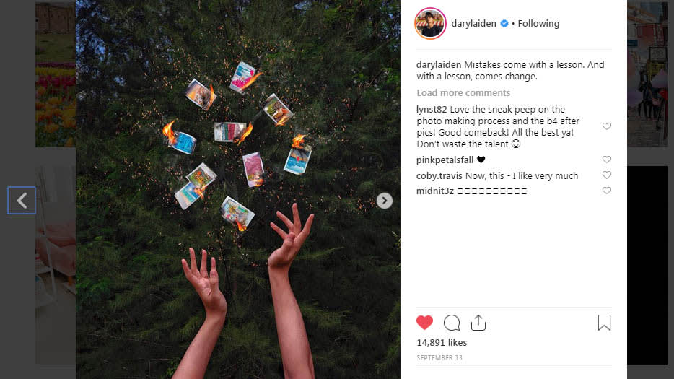Image resolution: width=674 pixels, height=379 pixels.
Task: Click the blue verified badge
Action: 504,24
